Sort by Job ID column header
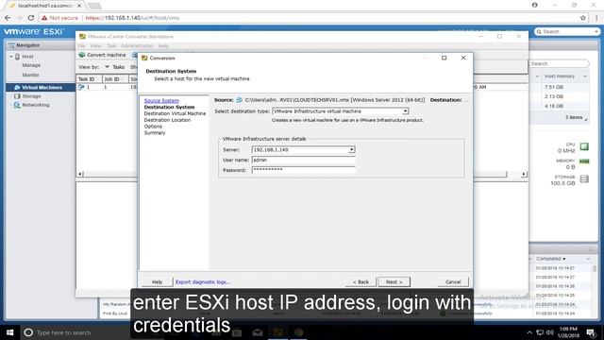This screenshot has height=340, width=604. [115, 79]
